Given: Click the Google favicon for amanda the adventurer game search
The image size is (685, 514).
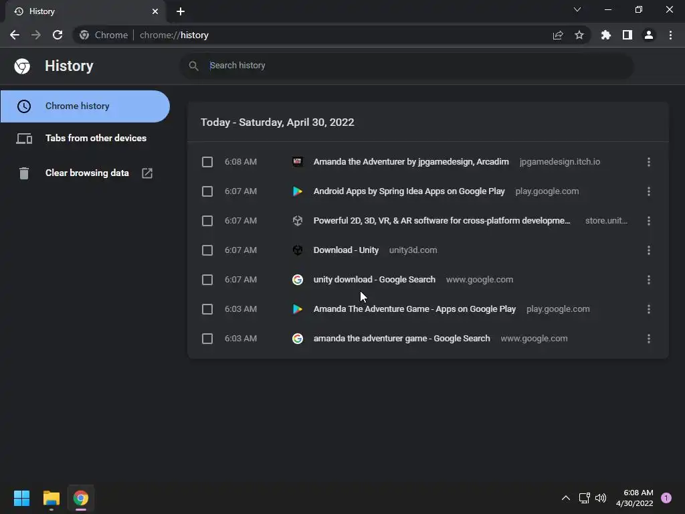Looking at the screenshot, I should click(298, 338).
